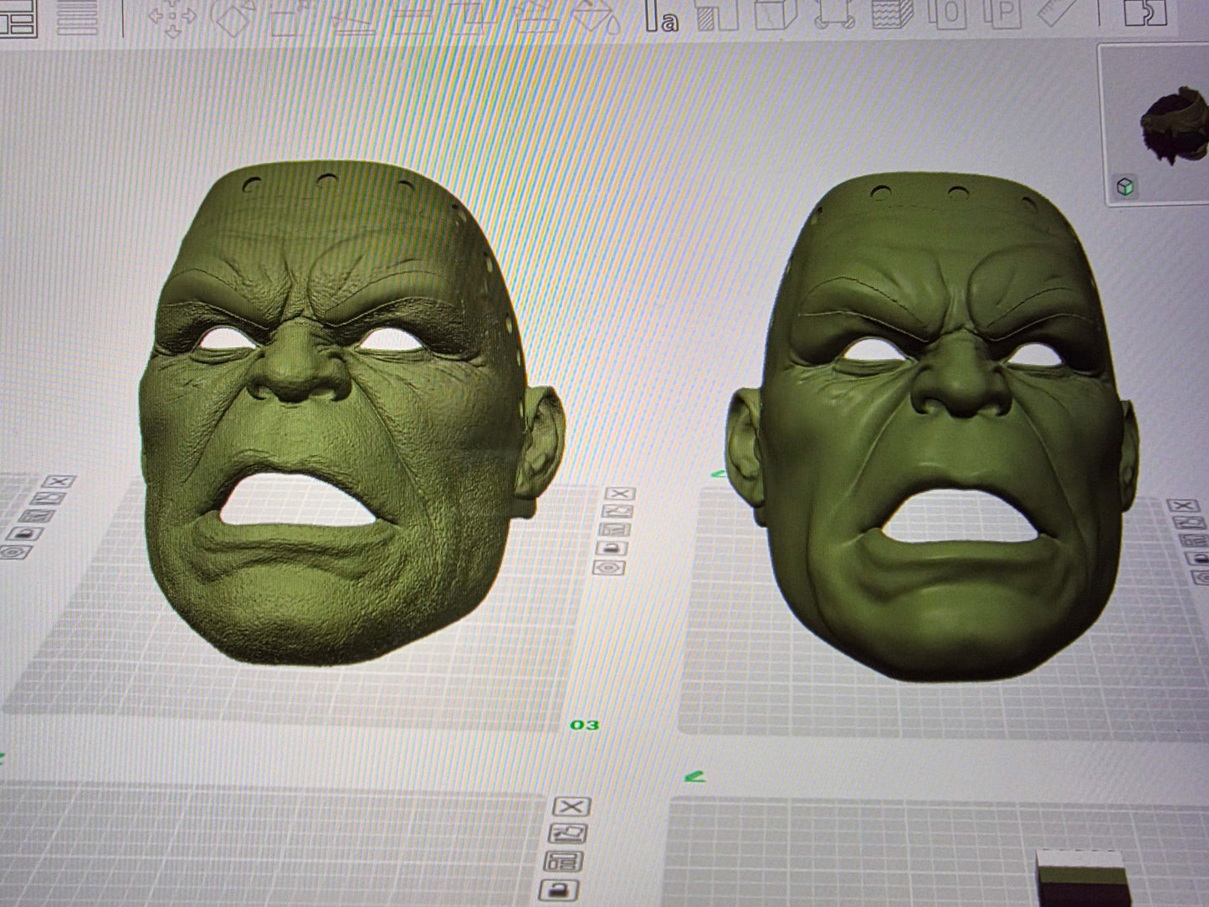The height and width of the screenshot is (907, 1209).
Task: Toggle the lock on plate 03
Action: [613, 549]
